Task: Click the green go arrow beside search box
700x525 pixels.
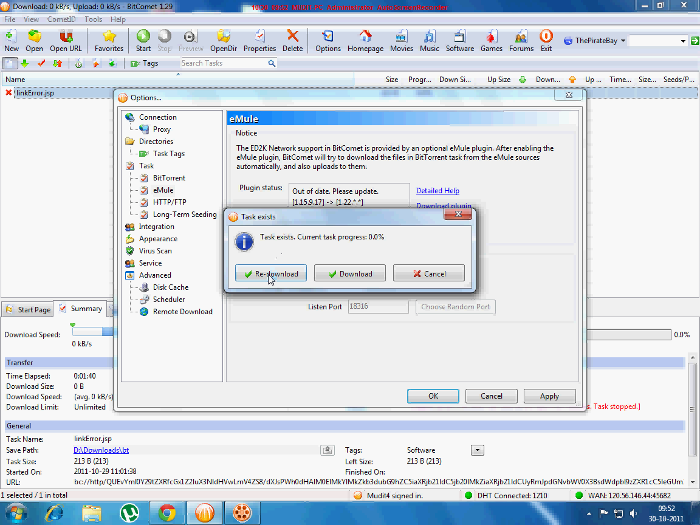Action: pos(695,41)
